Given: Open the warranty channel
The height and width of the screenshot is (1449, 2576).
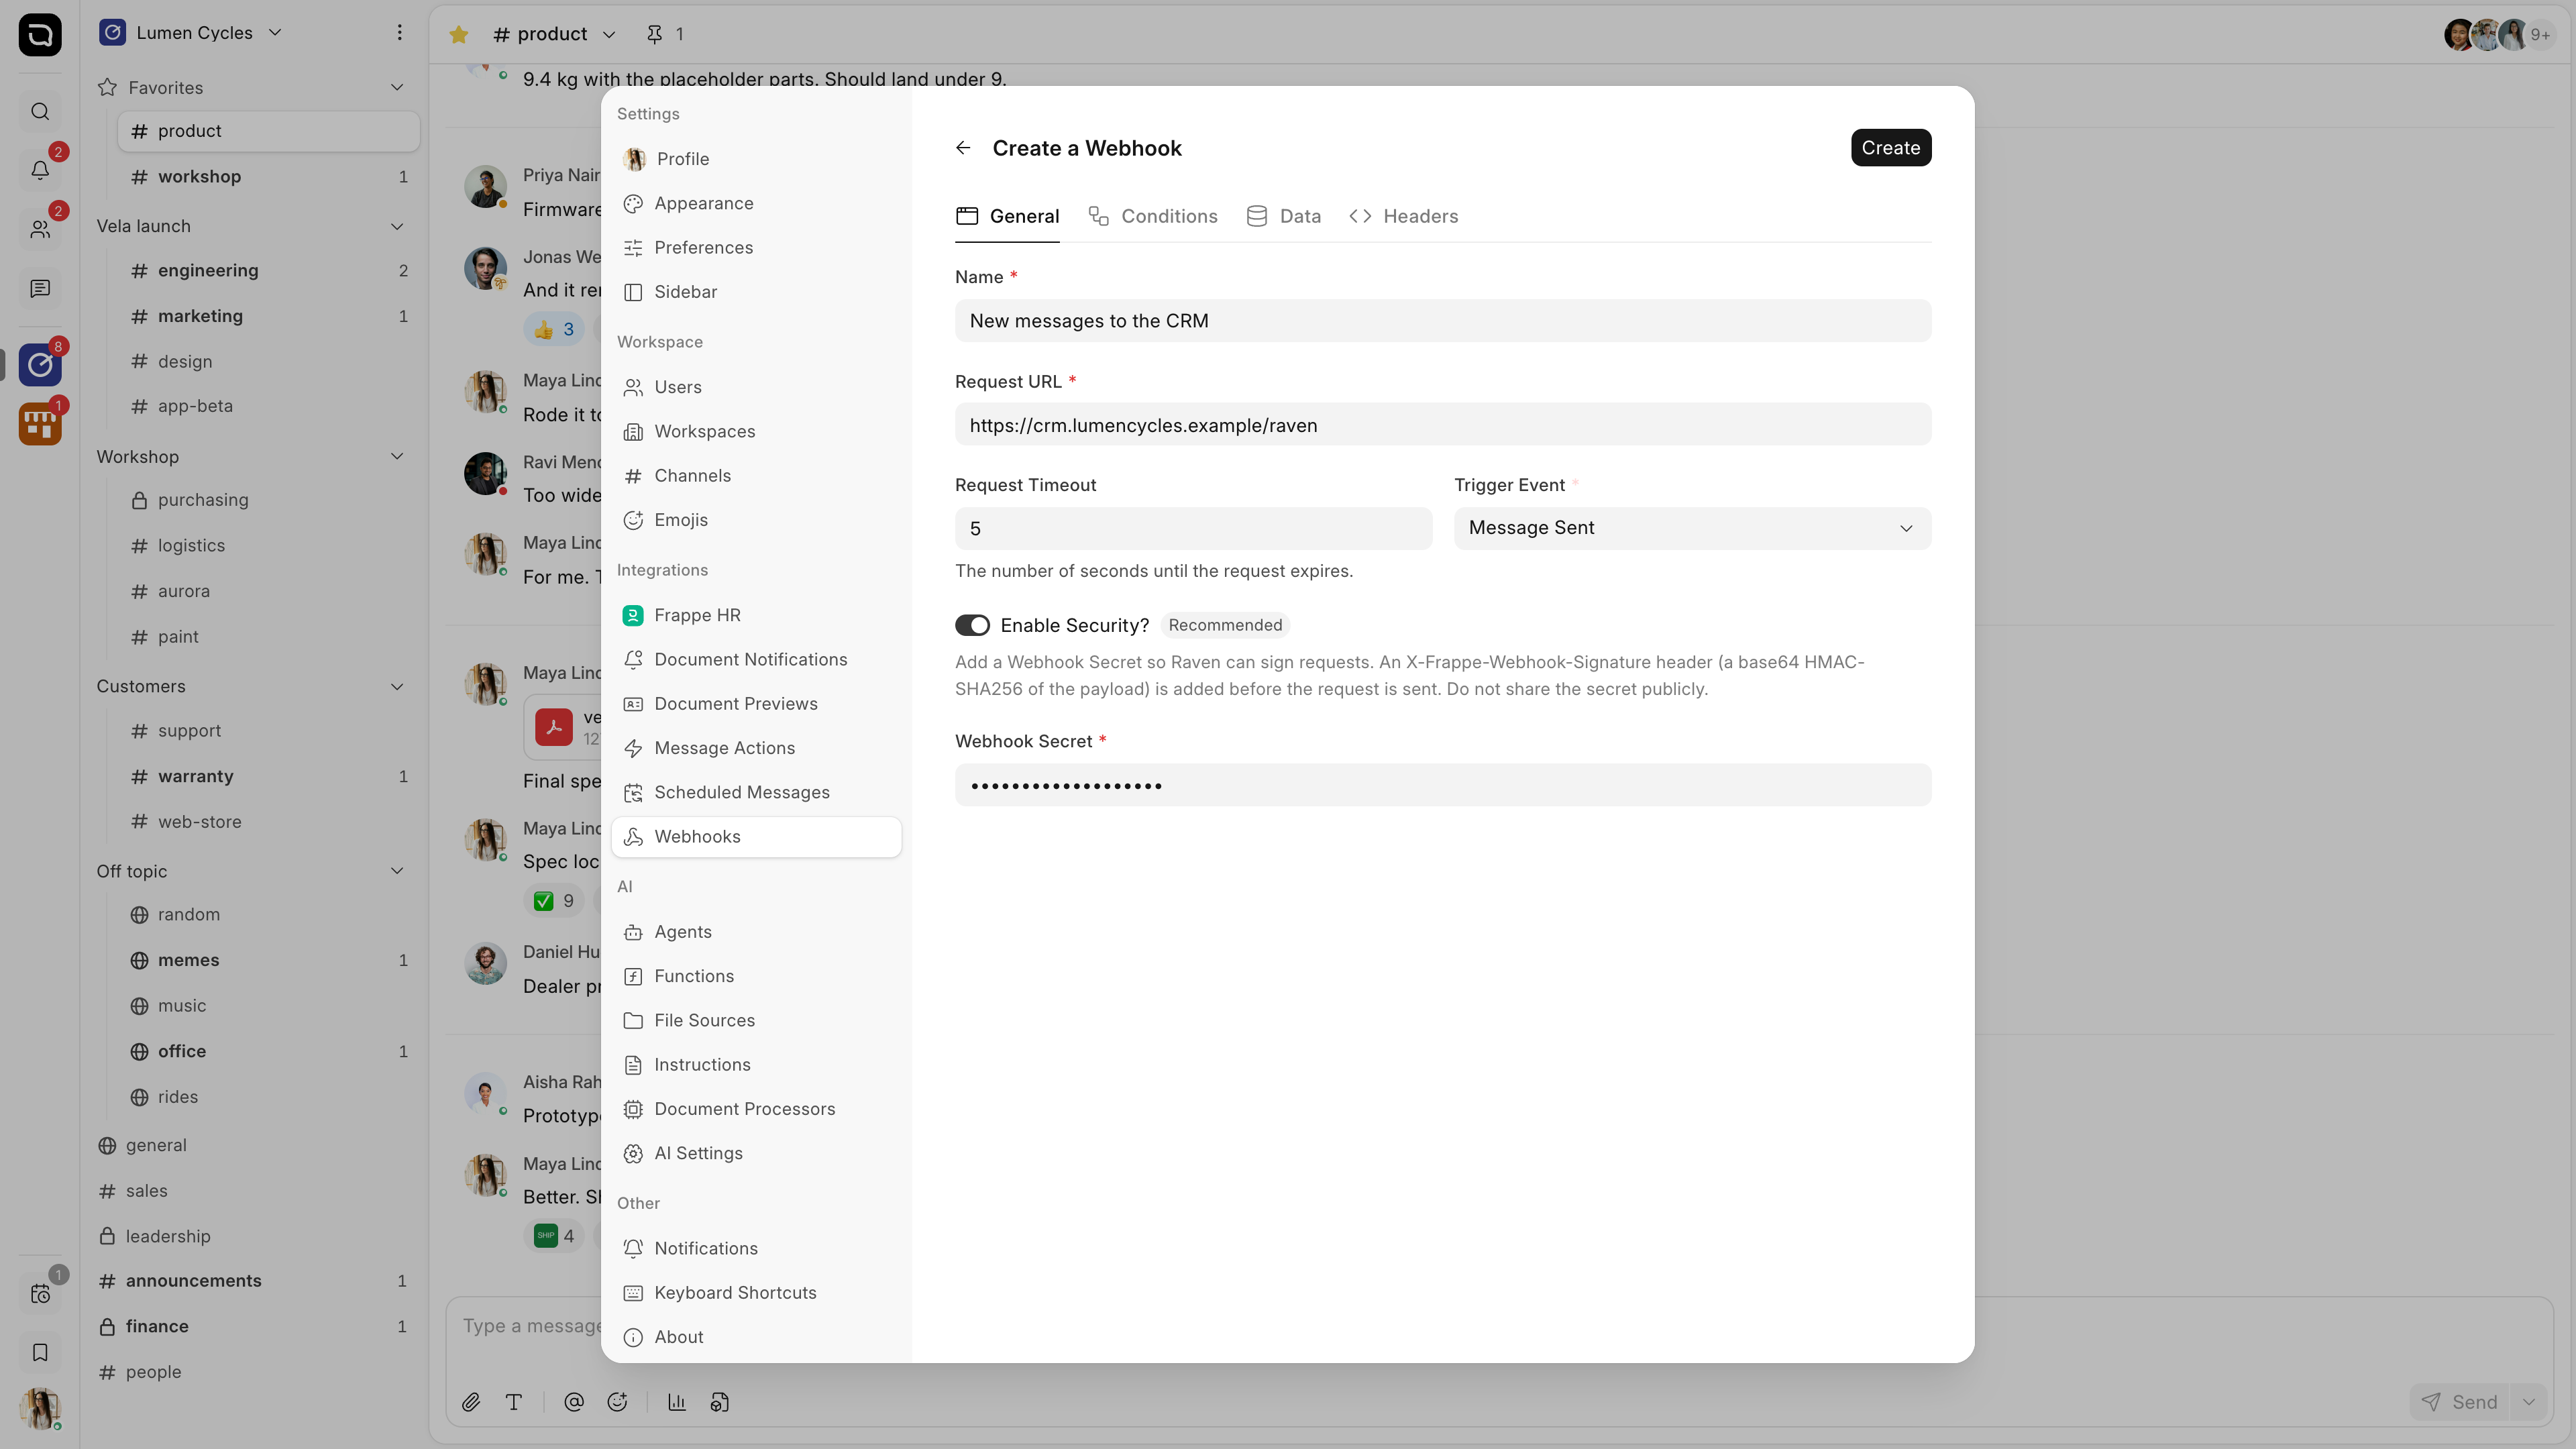Looking at the screenshot, I should [x=268, y=776].
